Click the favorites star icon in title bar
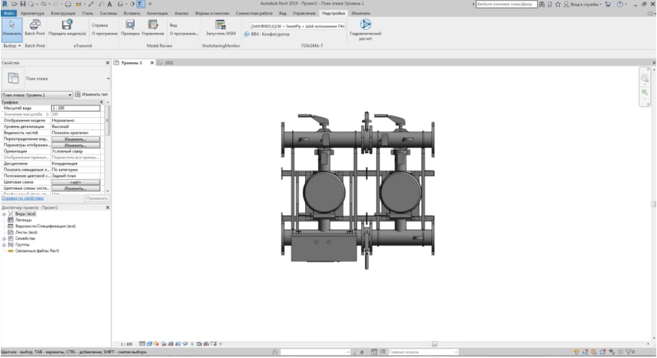The image size is (657, 358). [x=558, y=4]
